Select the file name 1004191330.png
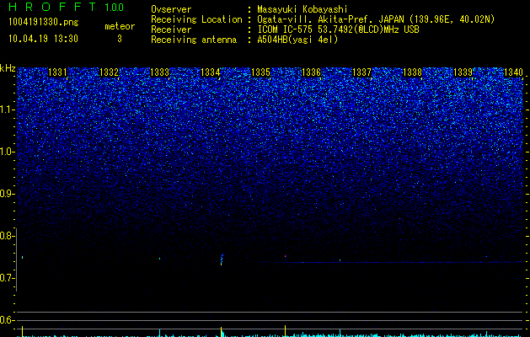The width and height of the screenshot is (530, 337). pos(44,23)
